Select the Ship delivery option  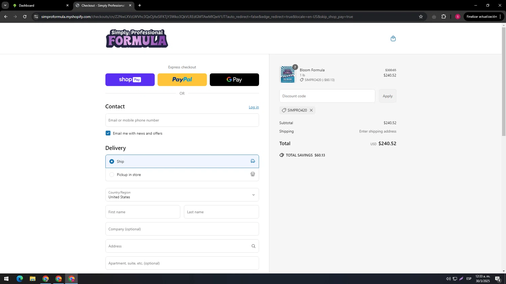pos(182,161)
